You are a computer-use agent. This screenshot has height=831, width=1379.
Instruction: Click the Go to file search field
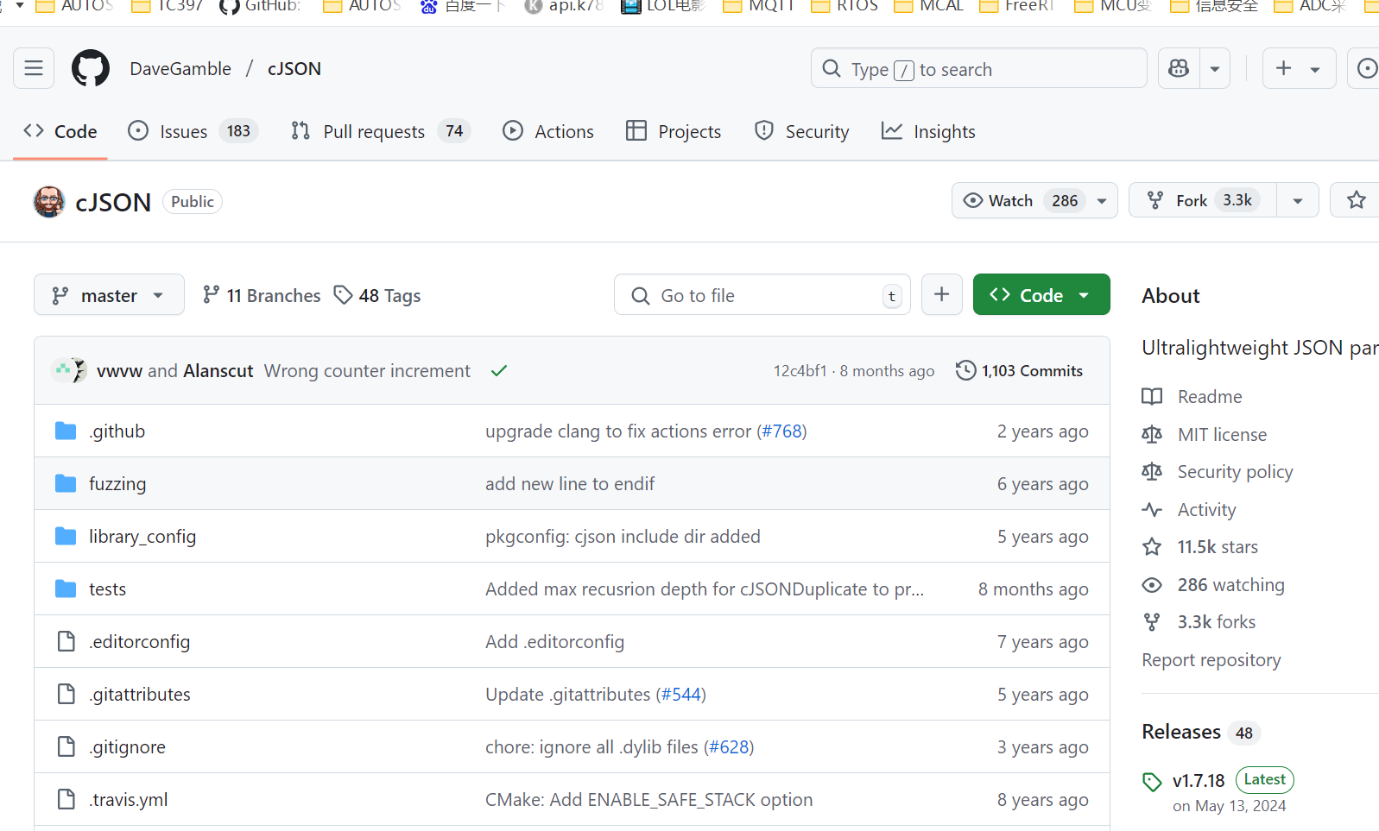tap(762, 295)
